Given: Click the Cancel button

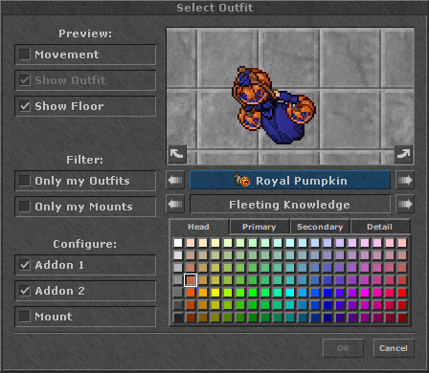Looking at the screenshot, I should [394, 348].
